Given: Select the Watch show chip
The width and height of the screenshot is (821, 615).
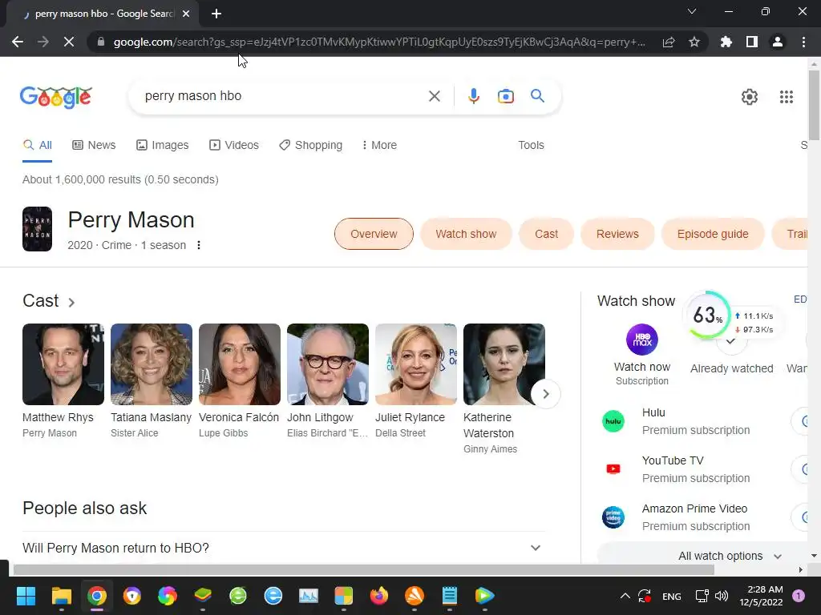Looking at the screenshot, I should [466, 234].
